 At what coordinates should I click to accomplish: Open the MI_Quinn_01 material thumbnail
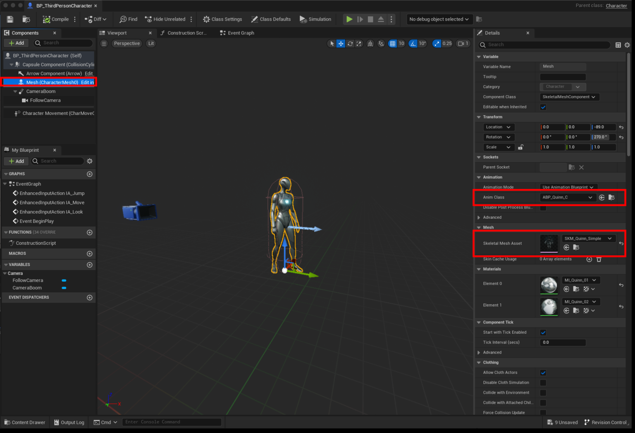tap(549, 285)
